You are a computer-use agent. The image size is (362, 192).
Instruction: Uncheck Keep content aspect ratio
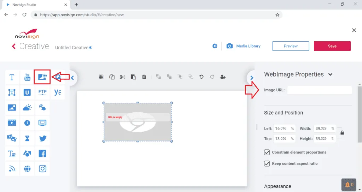(x=267, y=163)
